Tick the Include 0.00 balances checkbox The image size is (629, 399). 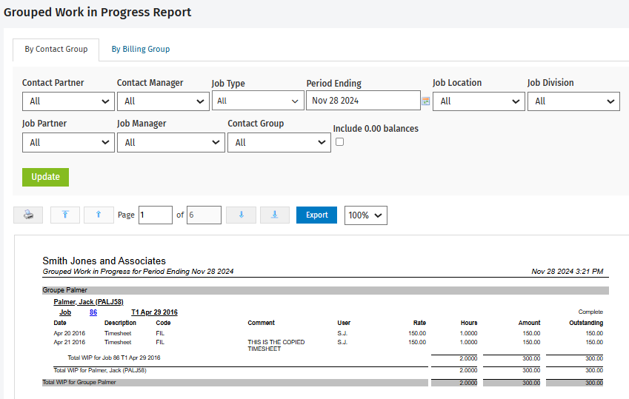(340, 142)
